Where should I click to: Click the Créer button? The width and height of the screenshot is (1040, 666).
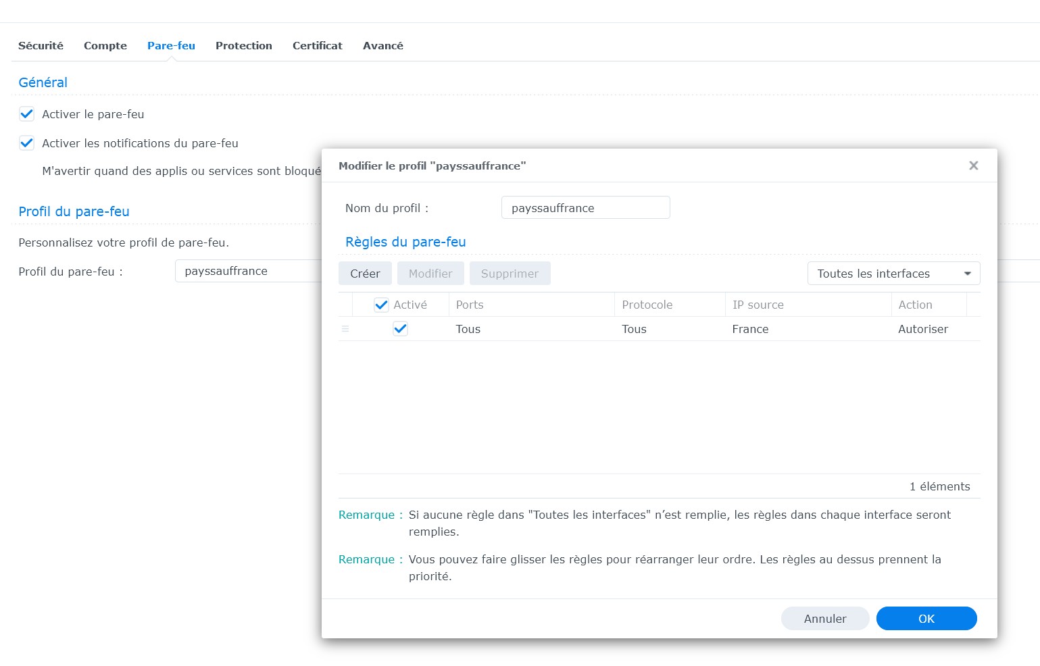(365, 274)
